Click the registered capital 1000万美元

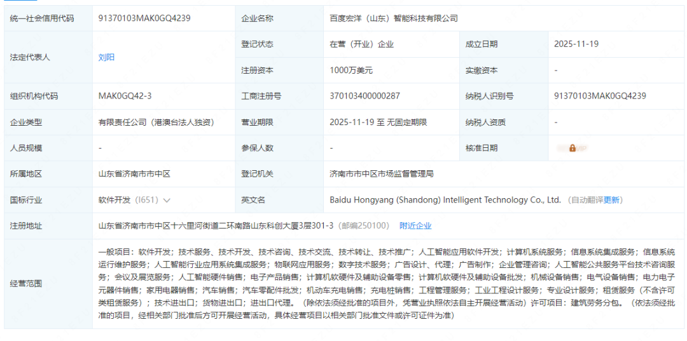pos(351,70)
